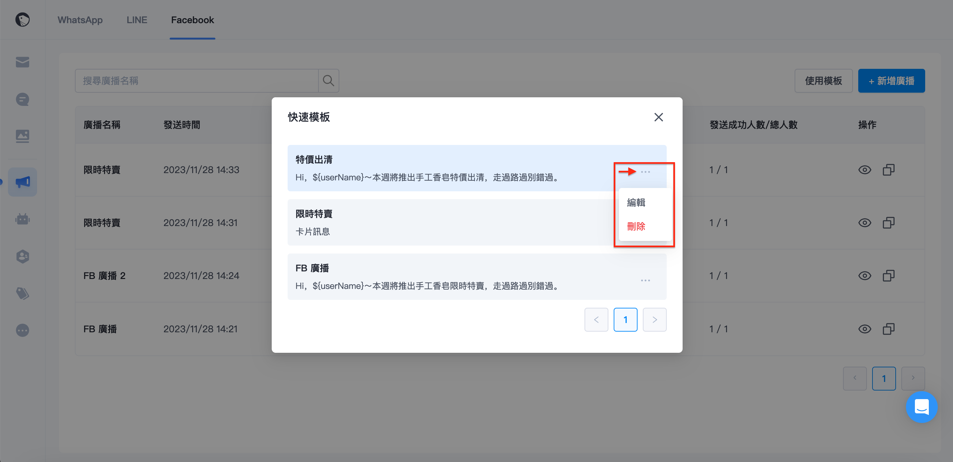This screenshot has width=953, height=462.
Task: View details of broadcast sent 14:33
Action: pyautogui.click(x=864, y=170)
